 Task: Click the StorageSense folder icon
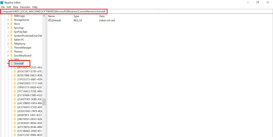pyautogui.click(x=11, y=20)
